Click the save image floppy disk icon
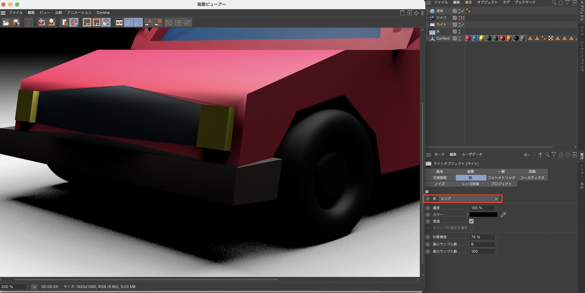The image size is (585, 293). tap(16, 22)
